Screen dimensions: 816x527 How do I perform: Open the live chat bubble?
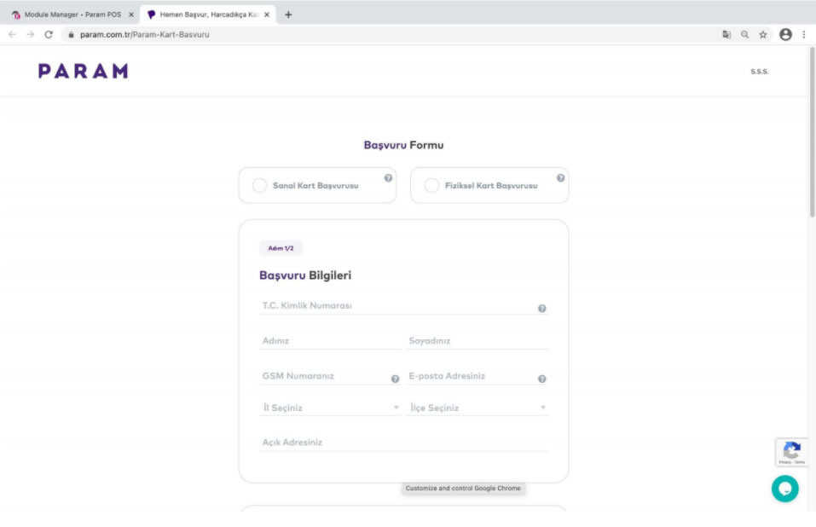point(784,489)
